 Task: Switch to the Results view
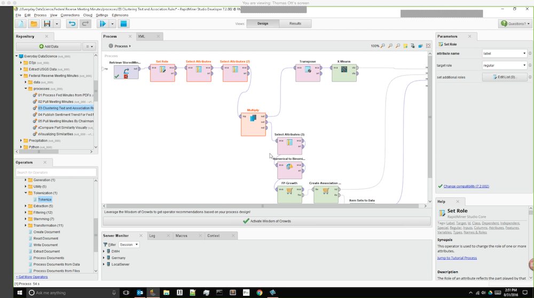point(295,23)
